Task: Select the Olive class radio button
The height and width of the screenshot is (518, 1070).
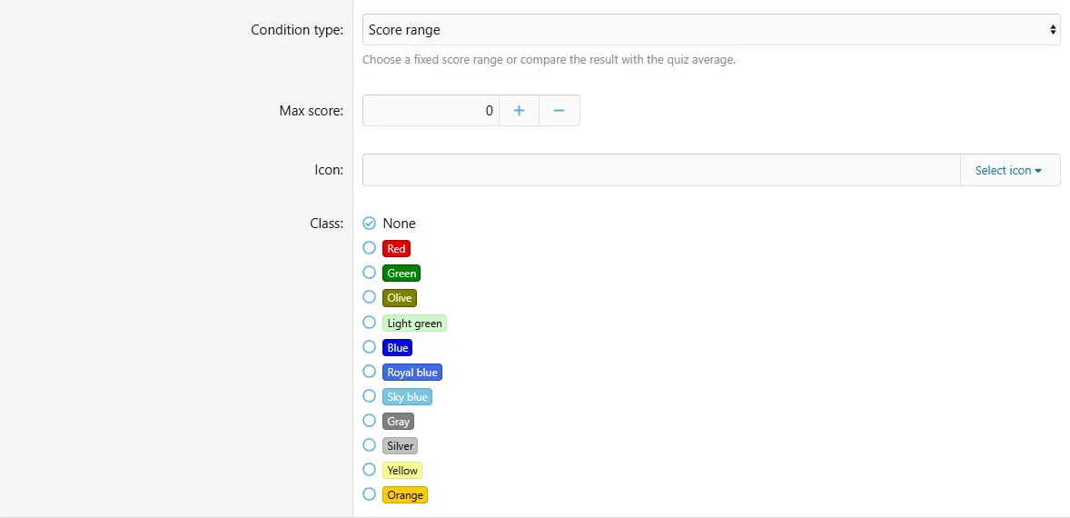Action: point(369,297)
